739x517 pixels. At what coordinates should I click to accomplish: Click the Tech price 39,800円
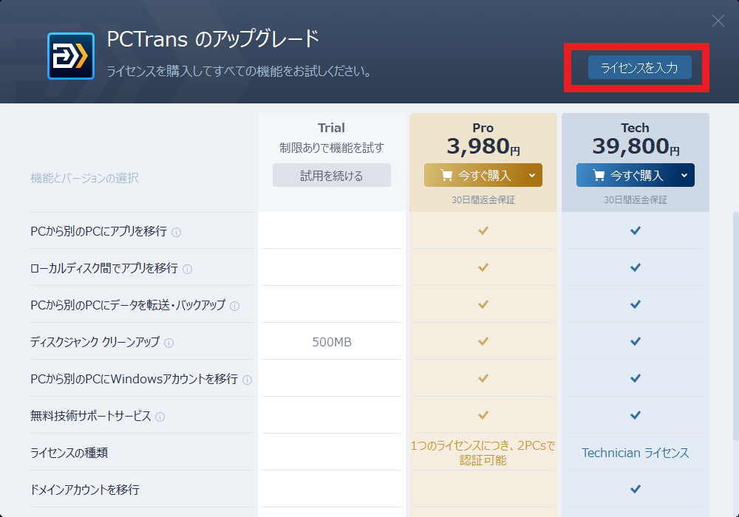click(636, 146)
